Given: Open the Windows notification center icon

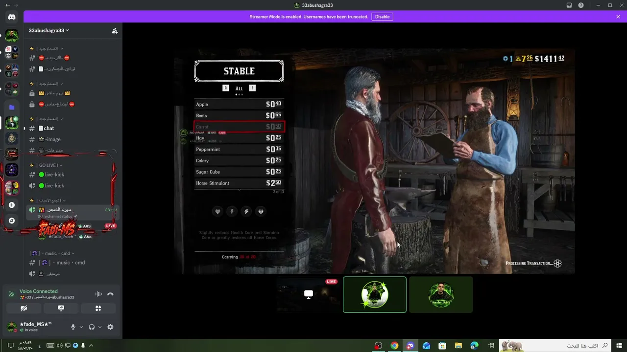Looking at the screenshot, I should (10, 346).
